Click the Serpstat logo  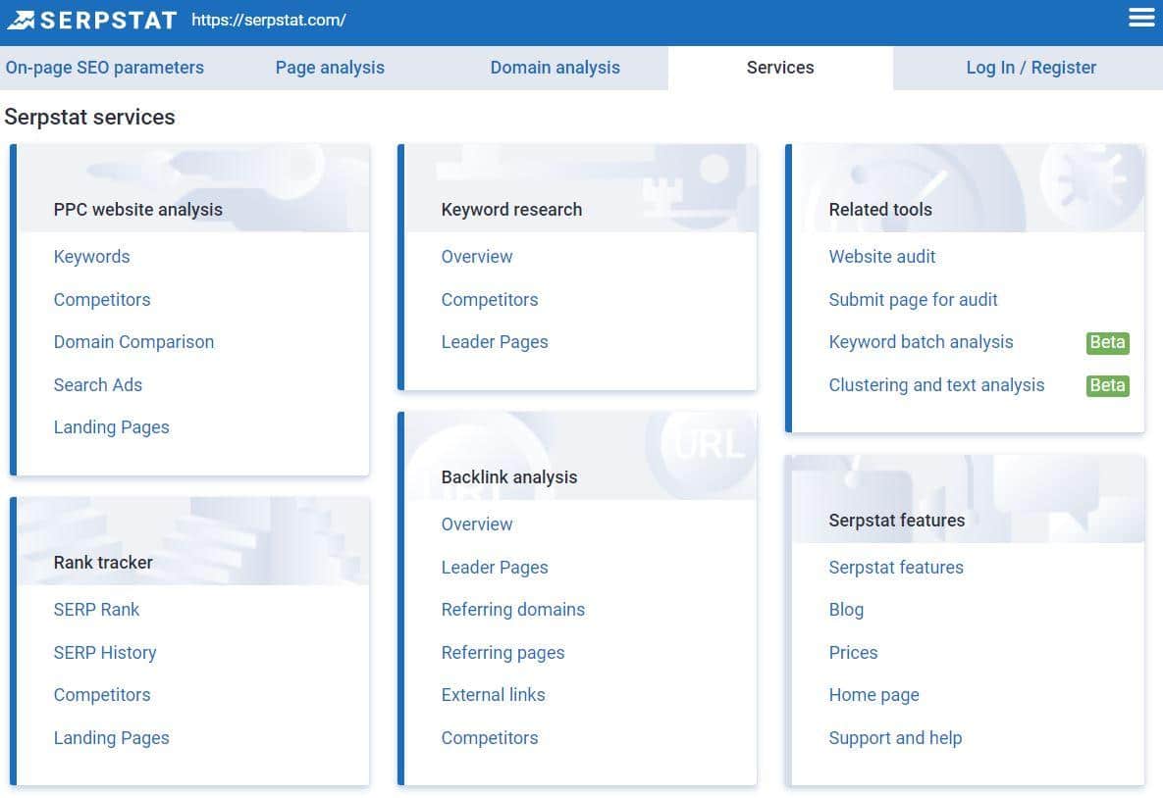click(x=92, y=20)
